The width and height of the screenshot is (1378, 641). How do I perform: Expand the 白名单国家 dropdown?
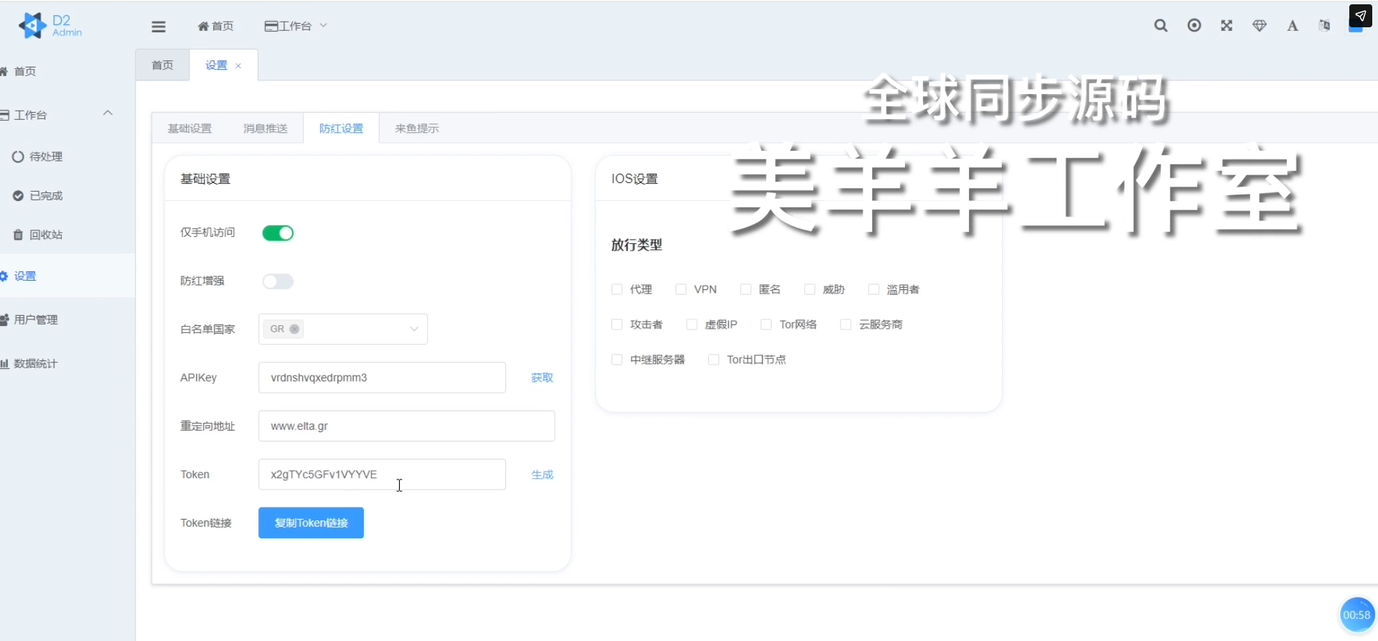coord(413,329)
